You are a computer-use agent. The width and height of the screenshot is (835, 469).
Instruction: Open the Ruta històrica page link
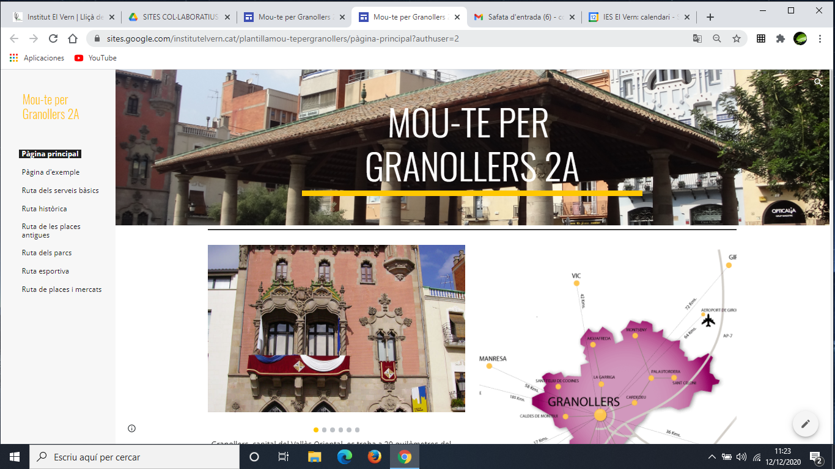[x=44, y=209]
